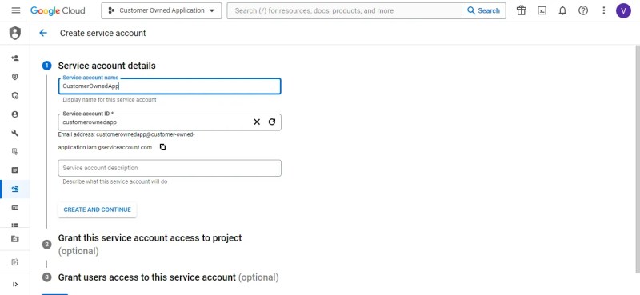This screenshot has height=295, width=640.
Task: Open the wrench sidebar icon
Action: (x=15, y=133)
